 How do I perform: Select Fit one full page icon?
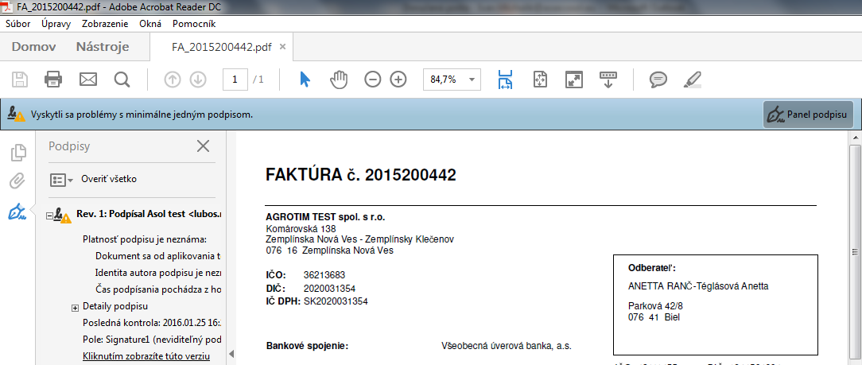540,80
